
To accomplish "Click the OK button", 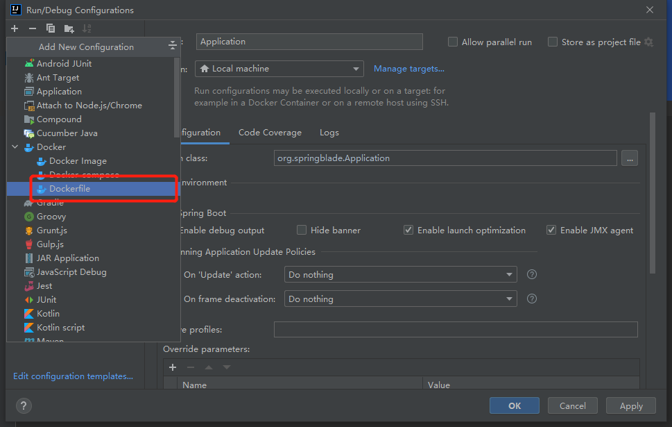I will coord(515,405).
